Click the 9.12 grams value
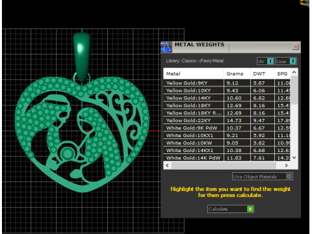312x234 pixels. (232, 83)
